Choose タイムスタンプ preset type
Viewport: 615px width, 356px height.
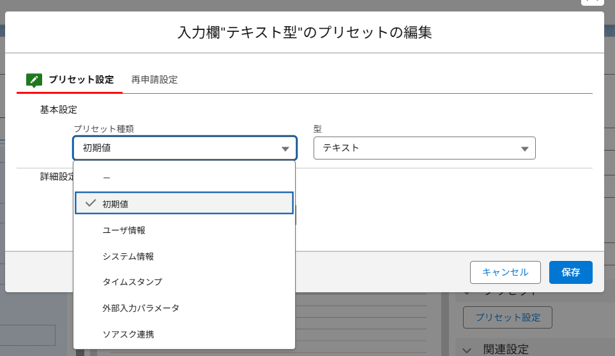[x=132, y=281]
